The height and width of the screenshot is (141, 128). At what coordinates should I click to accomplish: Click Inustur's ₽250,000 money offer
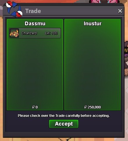[93, 107]
